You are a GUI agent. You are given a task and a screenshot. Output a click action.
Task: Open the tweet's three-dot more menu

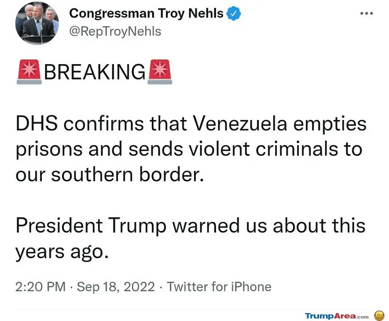click(x=366, y=14)
